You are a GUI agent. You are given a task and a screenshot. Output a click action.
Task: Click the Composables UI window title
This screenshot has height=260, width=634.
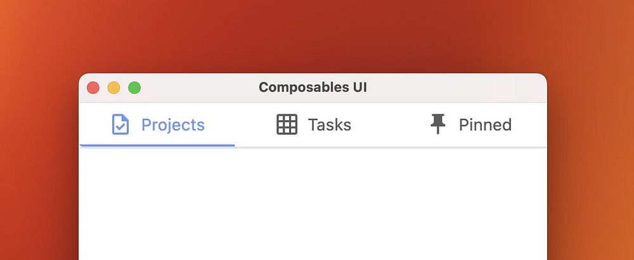[x=313, y=88]
